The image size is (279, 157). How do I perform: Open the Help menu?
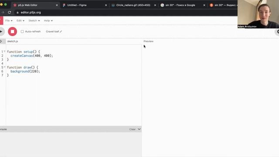tap(48, 20)
